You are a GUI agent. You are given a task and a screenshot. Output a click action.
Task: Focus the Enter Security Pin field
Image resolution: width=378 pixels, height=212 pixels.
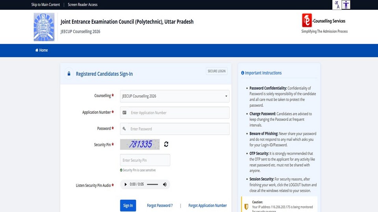145,160
